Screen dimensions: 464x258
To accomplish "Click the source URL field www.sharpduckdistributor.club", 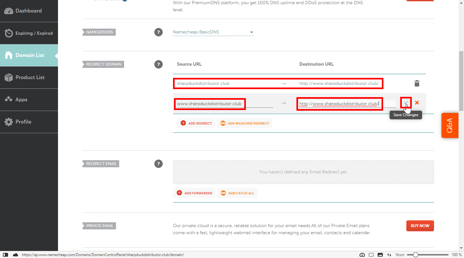I will (x=225, y=104).
